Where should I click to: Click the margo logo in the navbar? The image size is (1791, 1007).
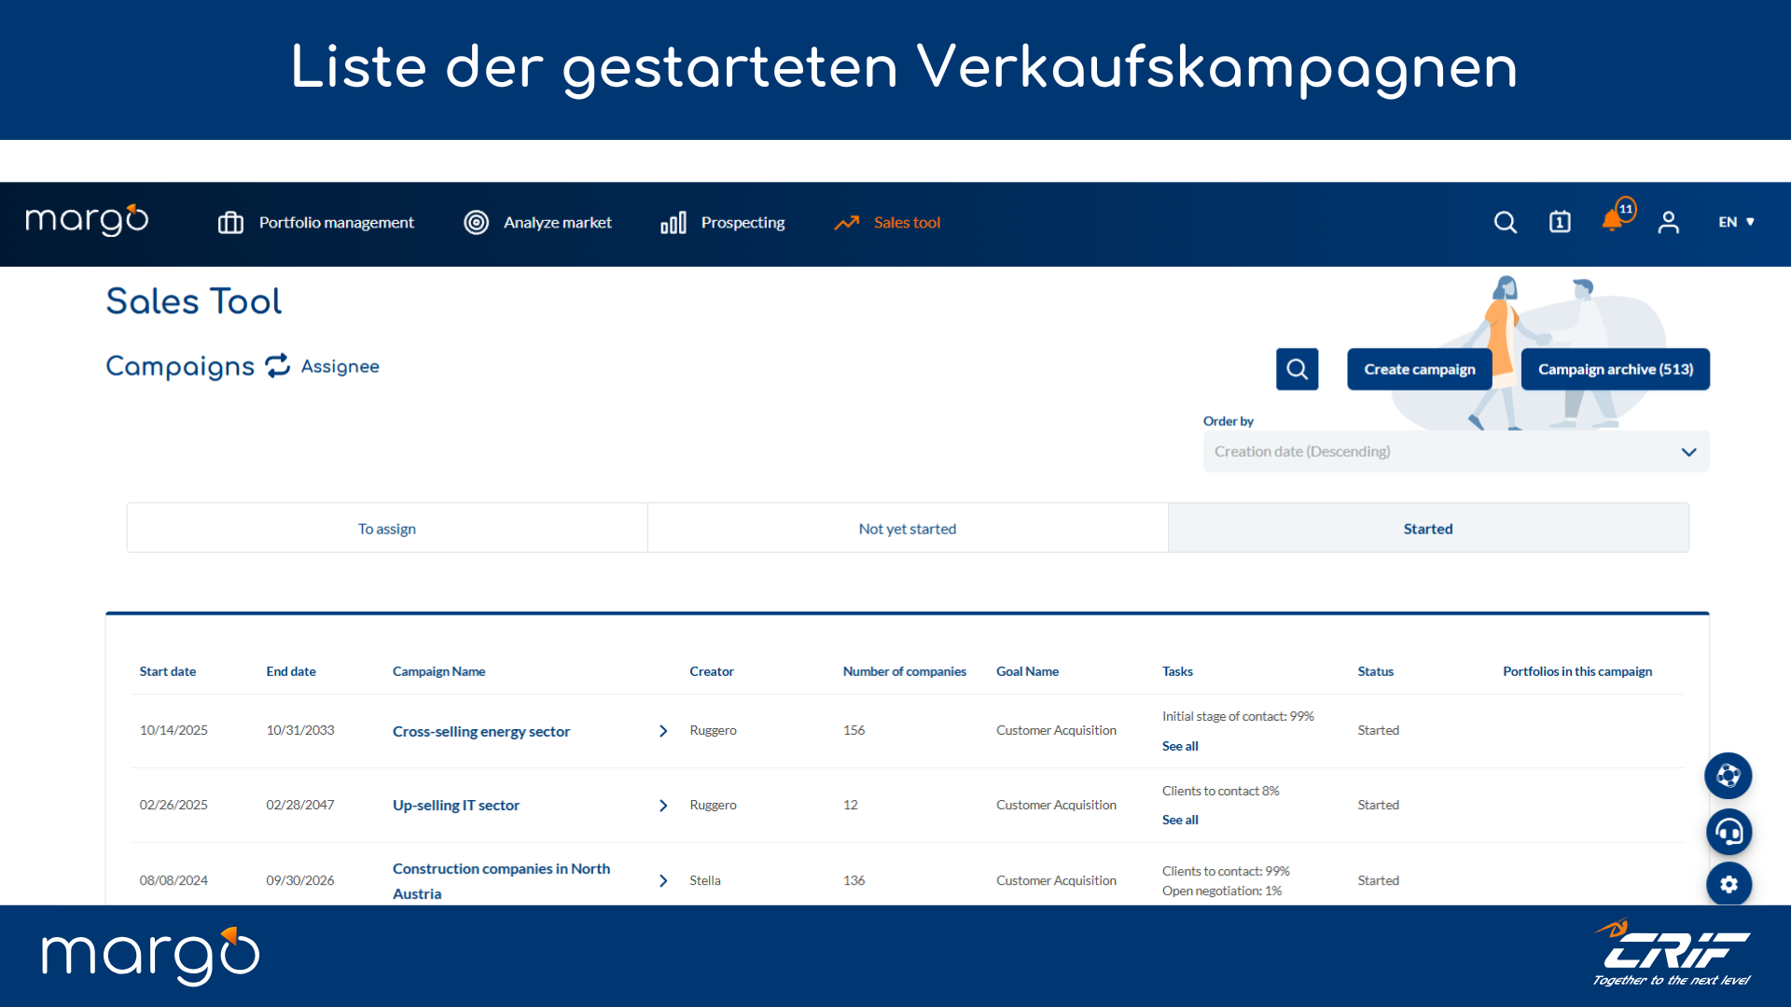pos(87,221)
